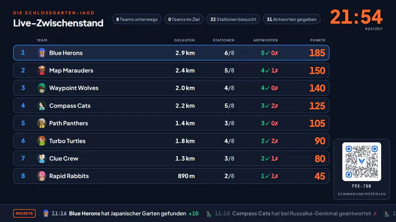Click the RESTZEIT label
This screenshot has width=396, height=222.
pyautogui.click(x=374, y=29)
